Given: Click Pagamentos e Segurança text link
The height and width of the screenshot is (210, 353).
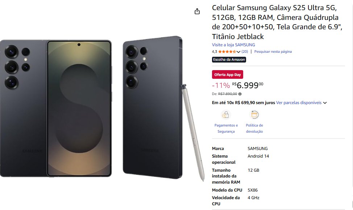Looking at the screenshot, I should point(226,128).
